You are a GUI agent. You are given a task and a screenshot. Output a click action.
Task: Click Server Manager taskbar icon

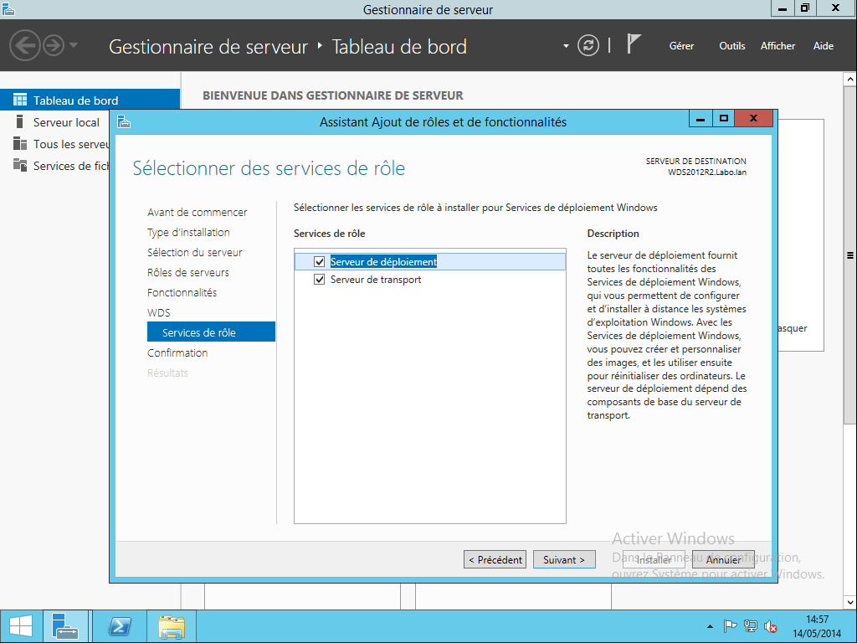[x=65, y=626]
